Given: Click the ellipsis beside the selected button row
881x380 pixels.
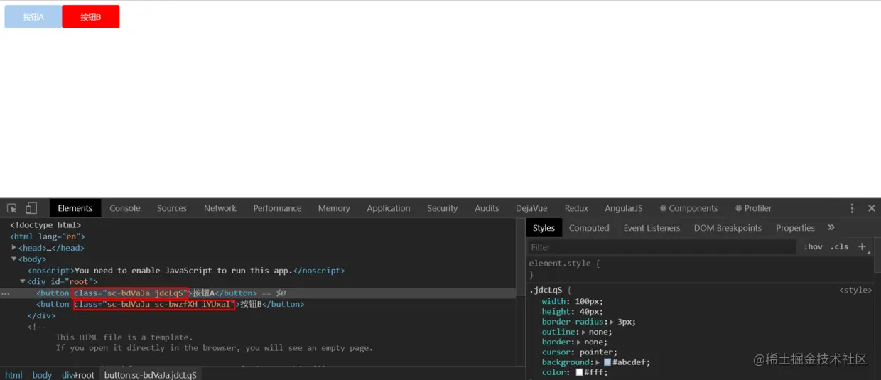Looking at the screenshot, I should coord(6,293).
